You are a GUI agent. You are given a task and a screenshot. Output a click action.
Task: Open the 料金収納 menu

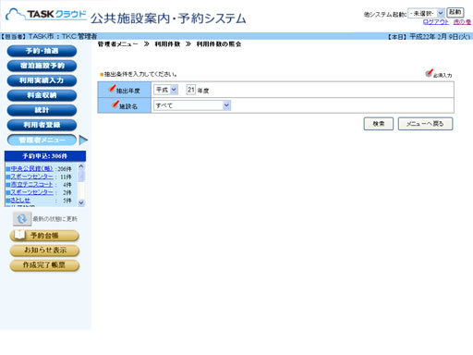coord(42,95)
